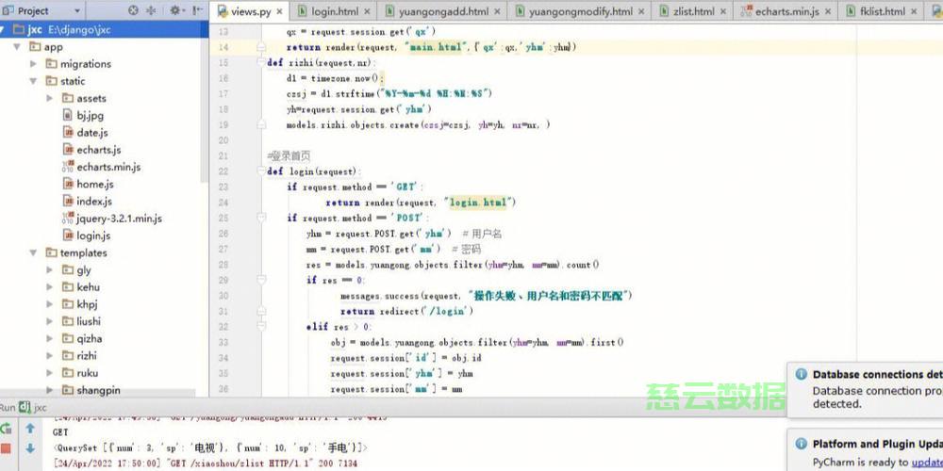The width and height of the screenshot is (943, 471).
Task: Click the green Rerun icon in Run panel
Action: click(x=7, y=430)
